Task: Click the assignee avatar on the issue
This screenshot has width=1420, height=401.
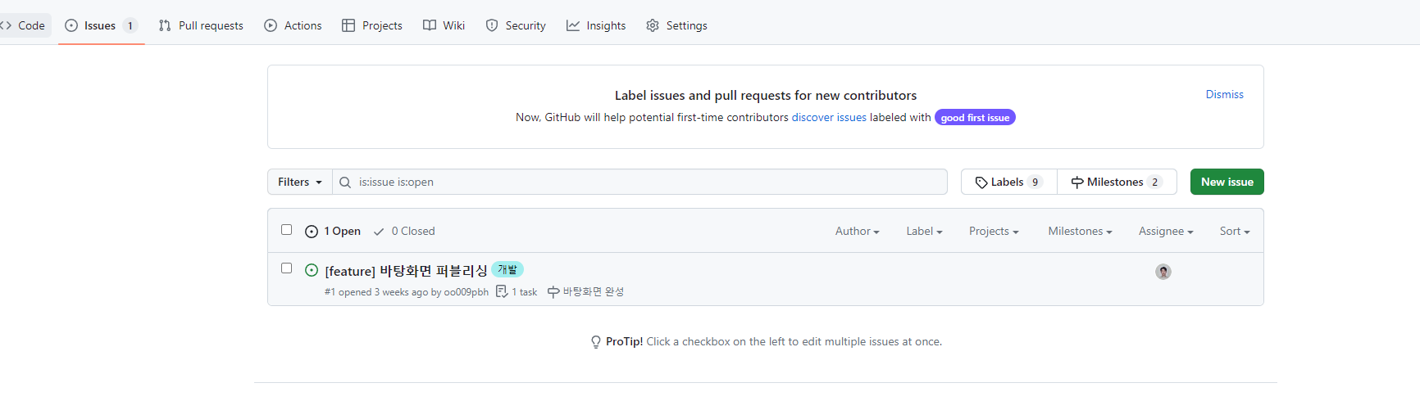Action: 1163,272
